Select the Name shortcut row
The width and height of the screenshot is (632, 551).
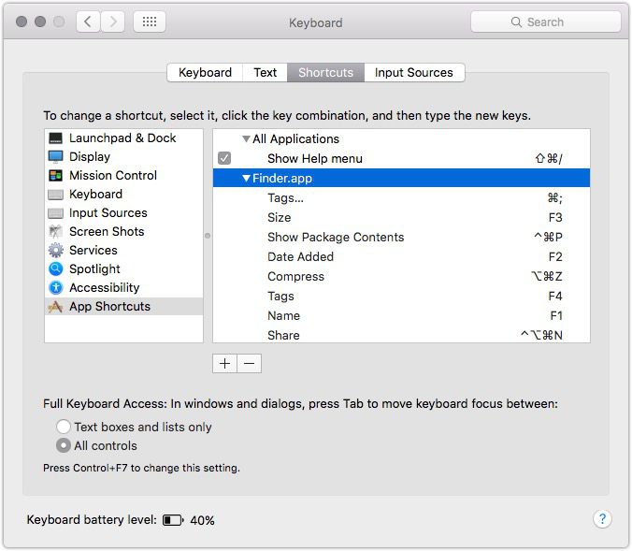401,315
